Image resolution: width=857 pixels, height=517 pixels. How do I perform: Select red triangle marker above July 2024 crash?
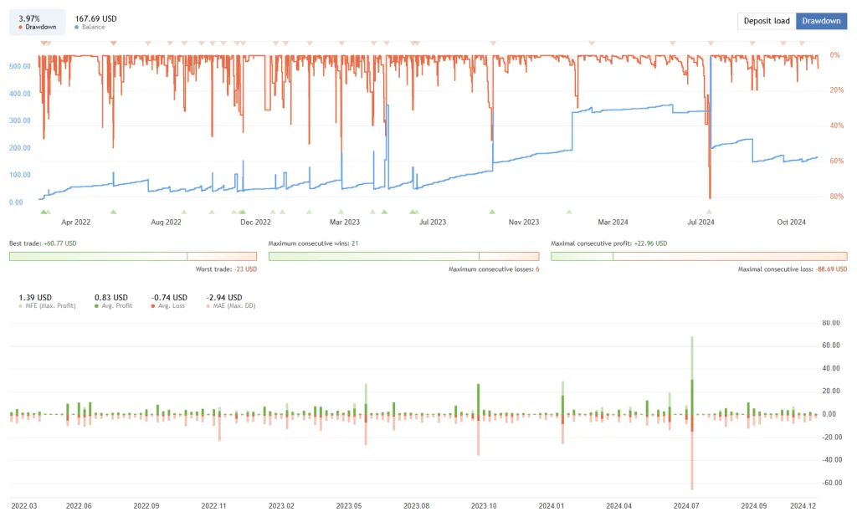[x=710, y=42]
